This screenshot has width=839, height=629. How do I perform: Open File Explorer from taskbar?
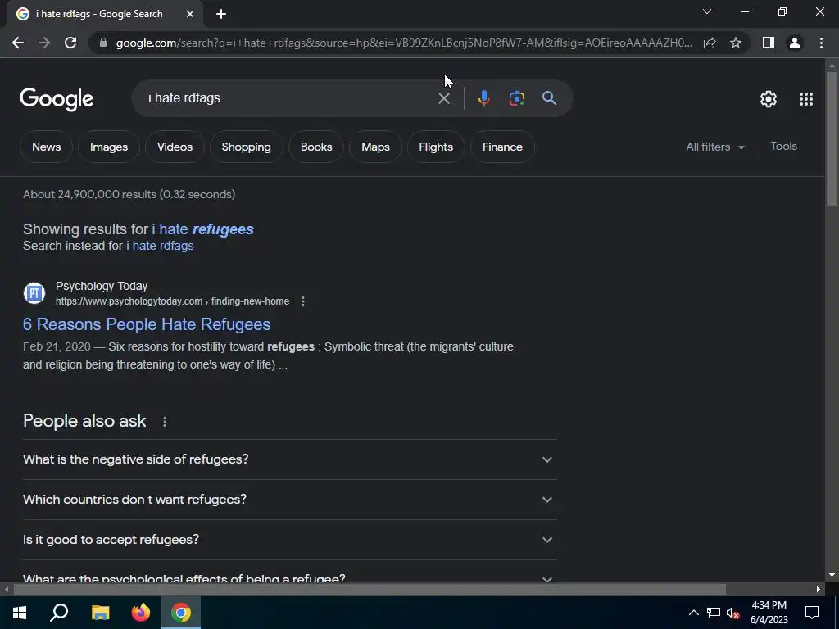pyautogui.click(x=100, y=613)
